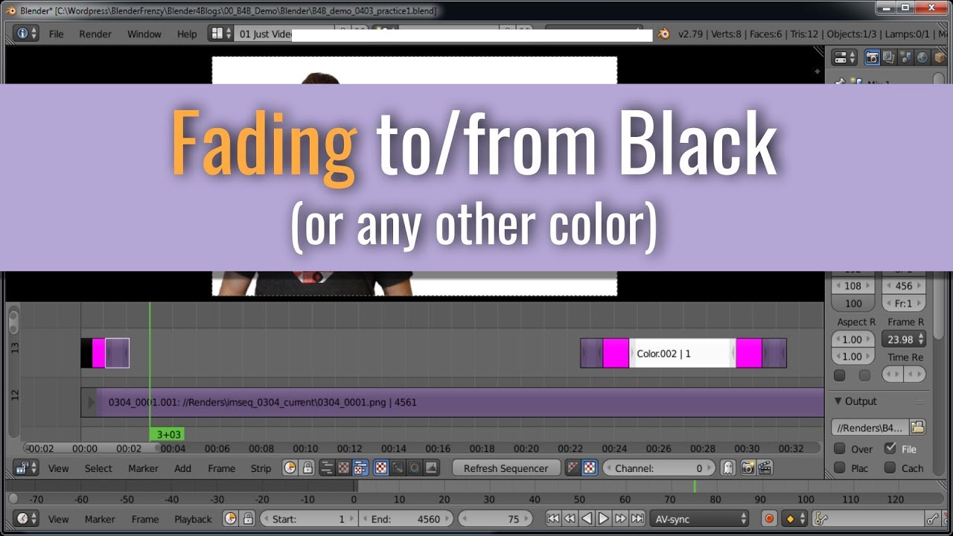Select the Sequencer/Preview combined view icon
This screenshot has height=536, width=953.
[x=360, y=468]
